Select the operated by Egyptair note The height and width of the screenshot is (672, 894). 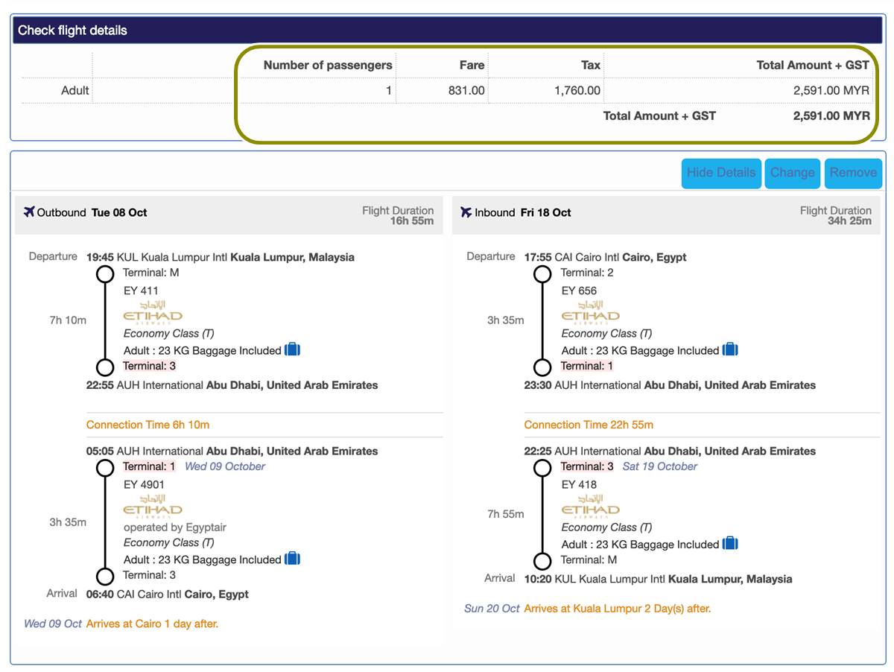coord(175,527)
